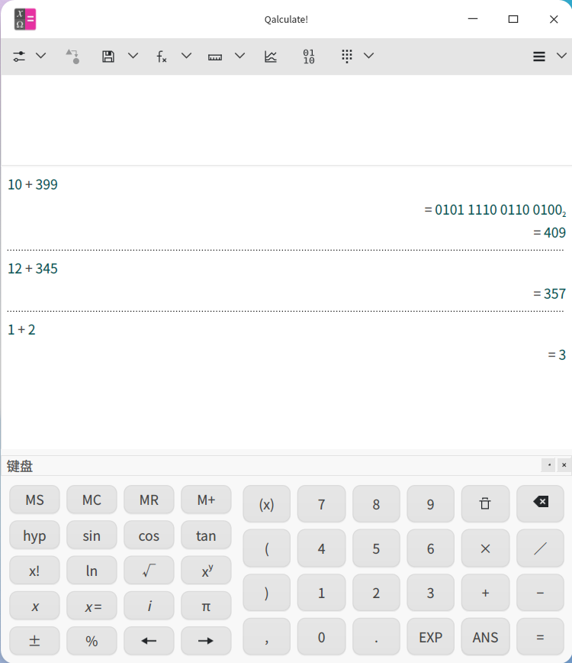Image resolution: width=572 pixels, height=663 pixels.
Task: Select the 10 + 399 history expression
Action: (33, 185)
